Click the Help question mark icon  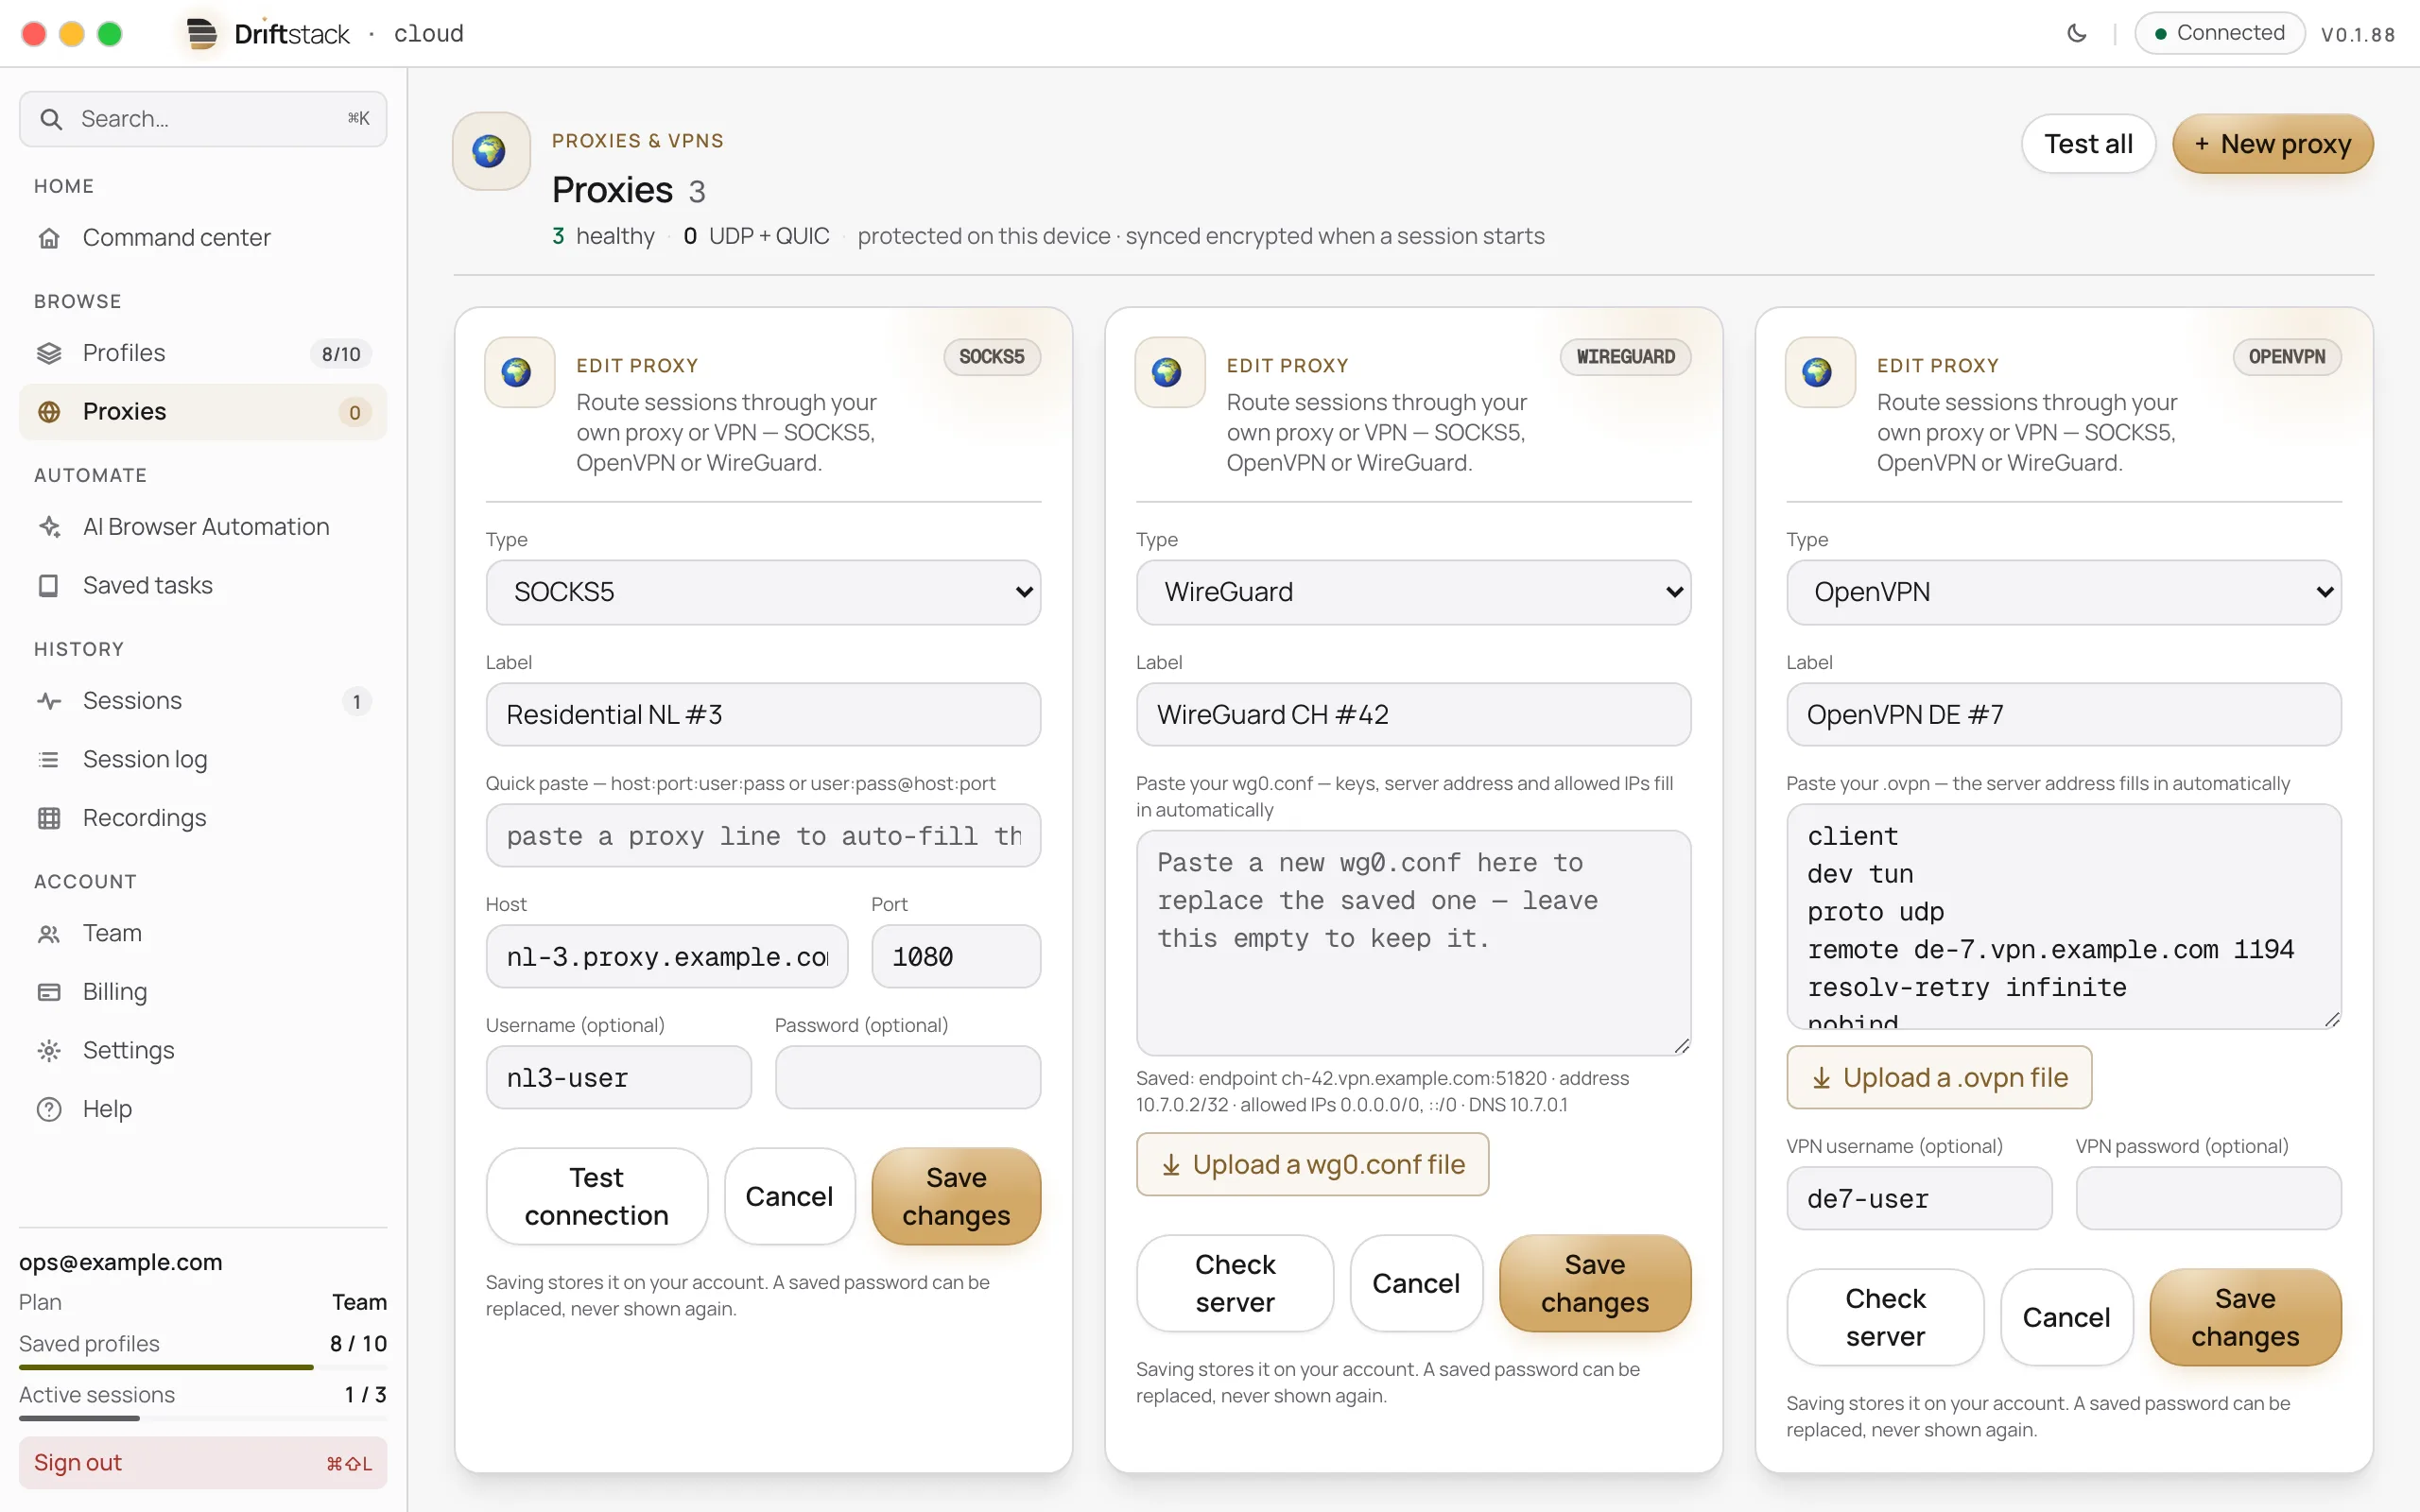(x=49, y=1109)
